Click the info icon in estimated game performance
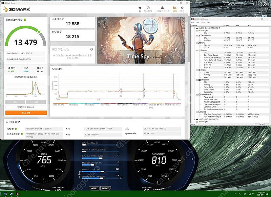This screenshot has width=271, height=197. tap(91, 49)
